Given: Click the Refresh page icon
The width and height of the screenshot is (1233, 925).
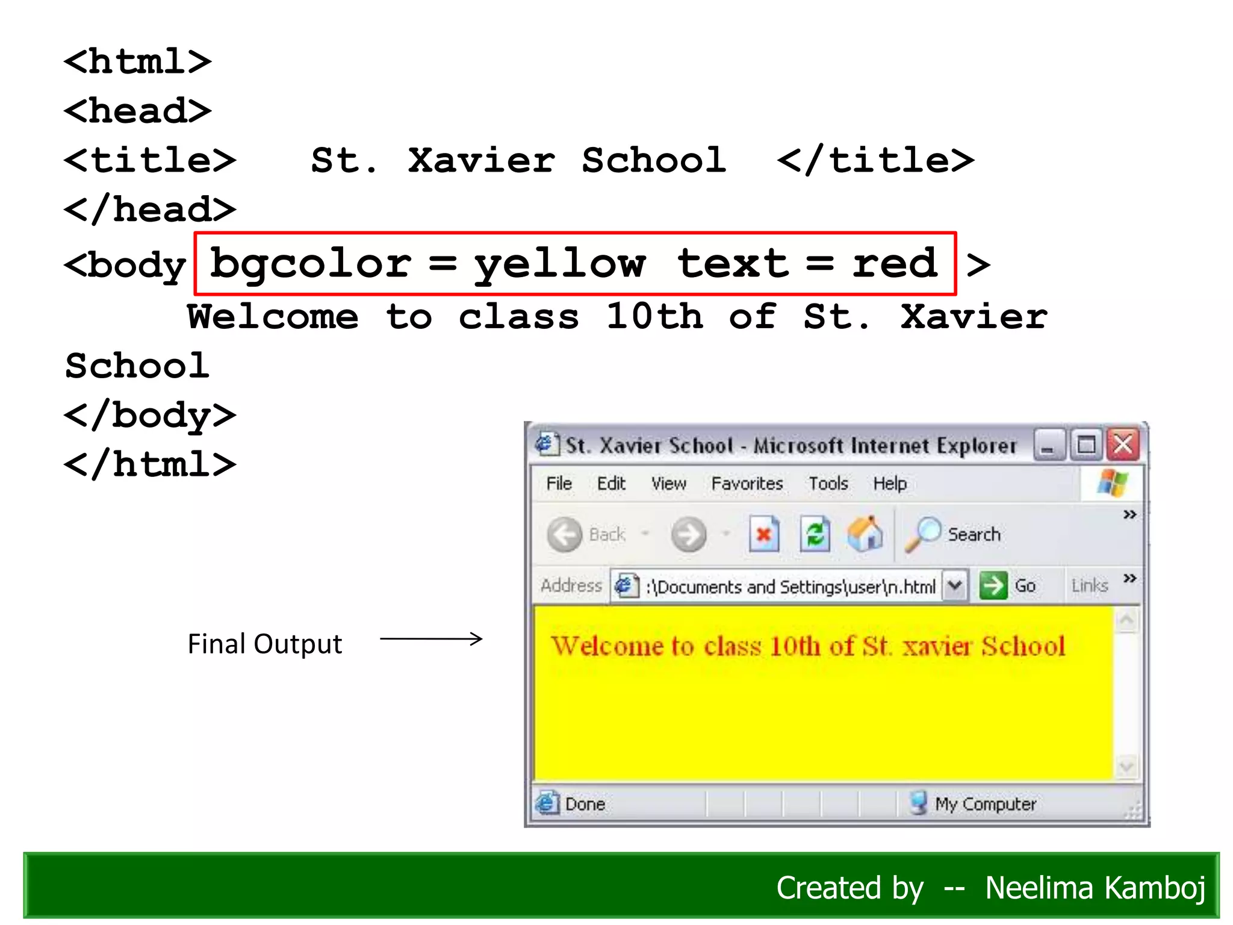Looking at the screenshot, I should click(815, 534).
